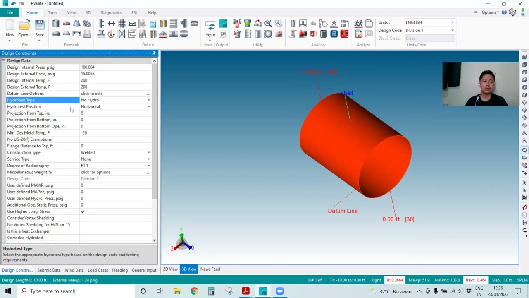Open the Tools ribbon tab
The width and height of the screenshot is (529, 298).
(52, 13)
